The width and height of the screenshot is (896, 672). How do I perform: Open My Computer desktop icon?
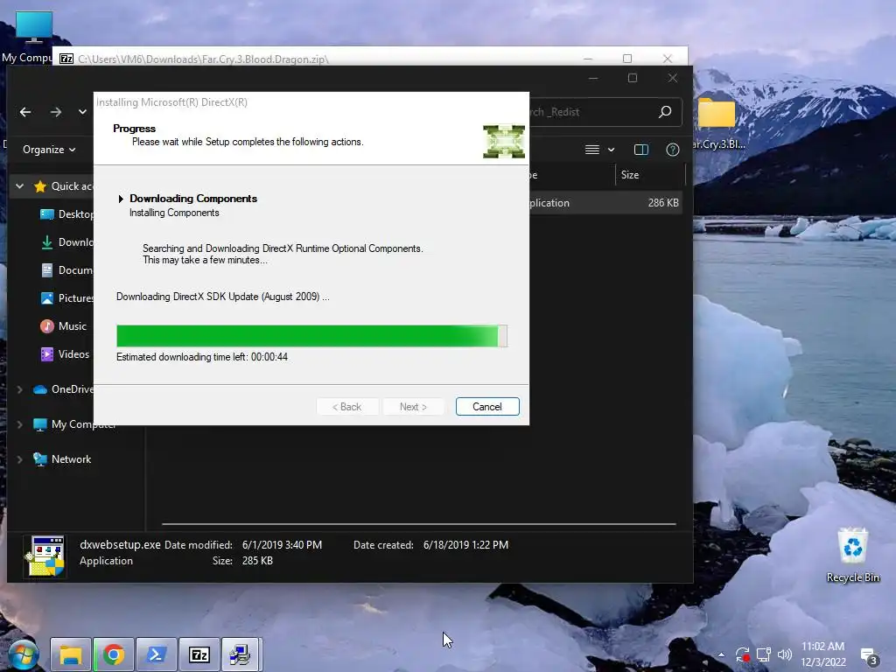33,37
